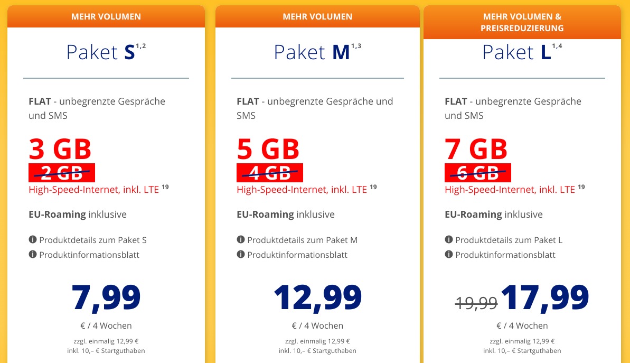Open Produktdetails zum Paket L link
The height and width of the screenshot is (363, 630).
tap(509, 240)
